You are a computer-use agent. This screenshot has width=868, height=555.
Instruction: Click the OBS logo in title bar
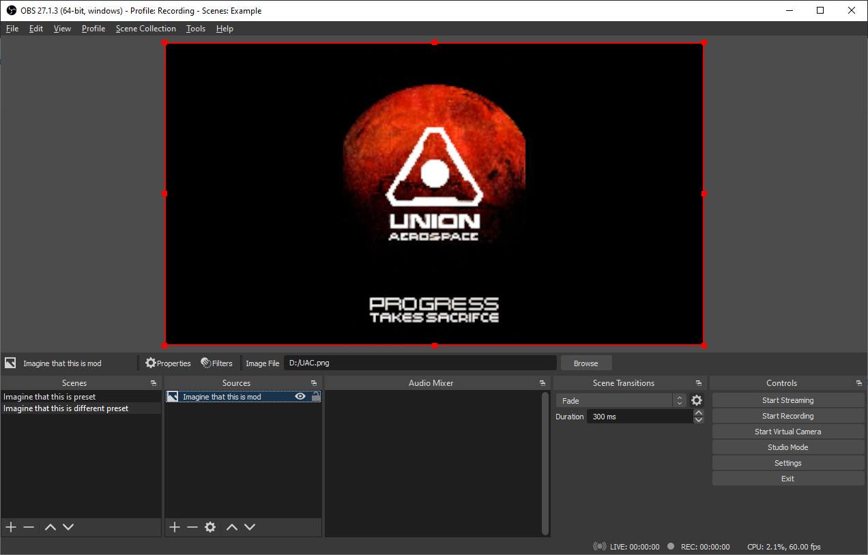[11, 10]
